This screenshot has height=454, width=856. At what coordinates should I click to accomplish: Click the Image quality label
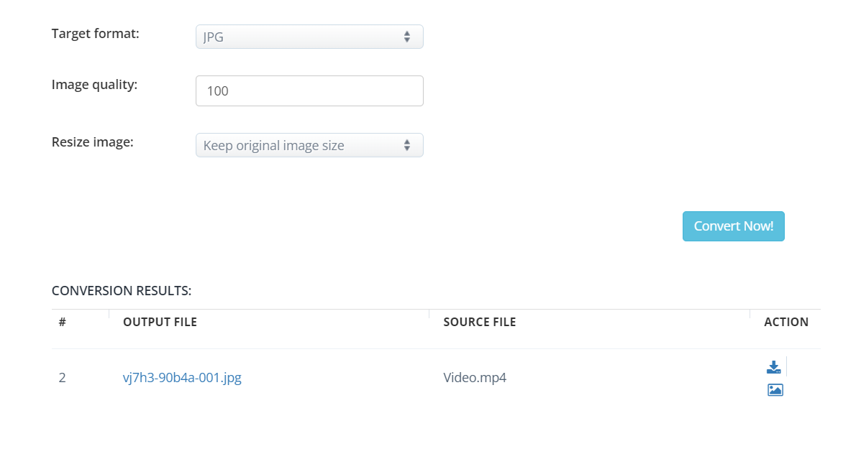[x=94, y=85]
